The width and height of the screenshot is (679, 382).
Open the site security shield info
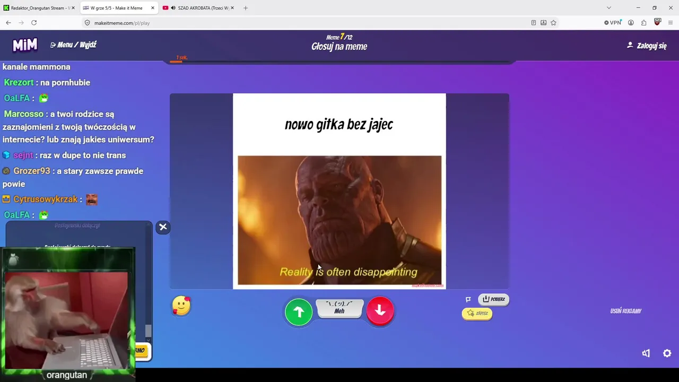point(88,23)
